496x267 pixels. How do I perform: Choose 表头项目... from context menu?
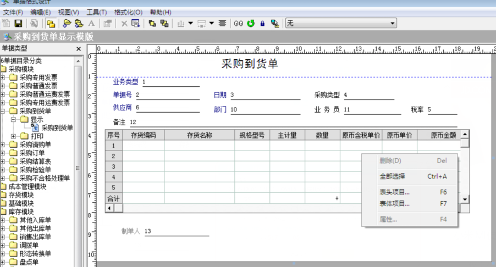pos(394,192)
